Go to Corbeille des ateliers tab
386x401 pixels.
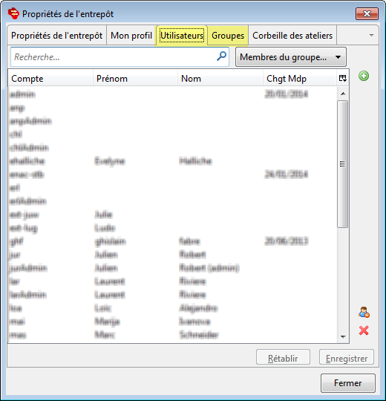[292, 36]
